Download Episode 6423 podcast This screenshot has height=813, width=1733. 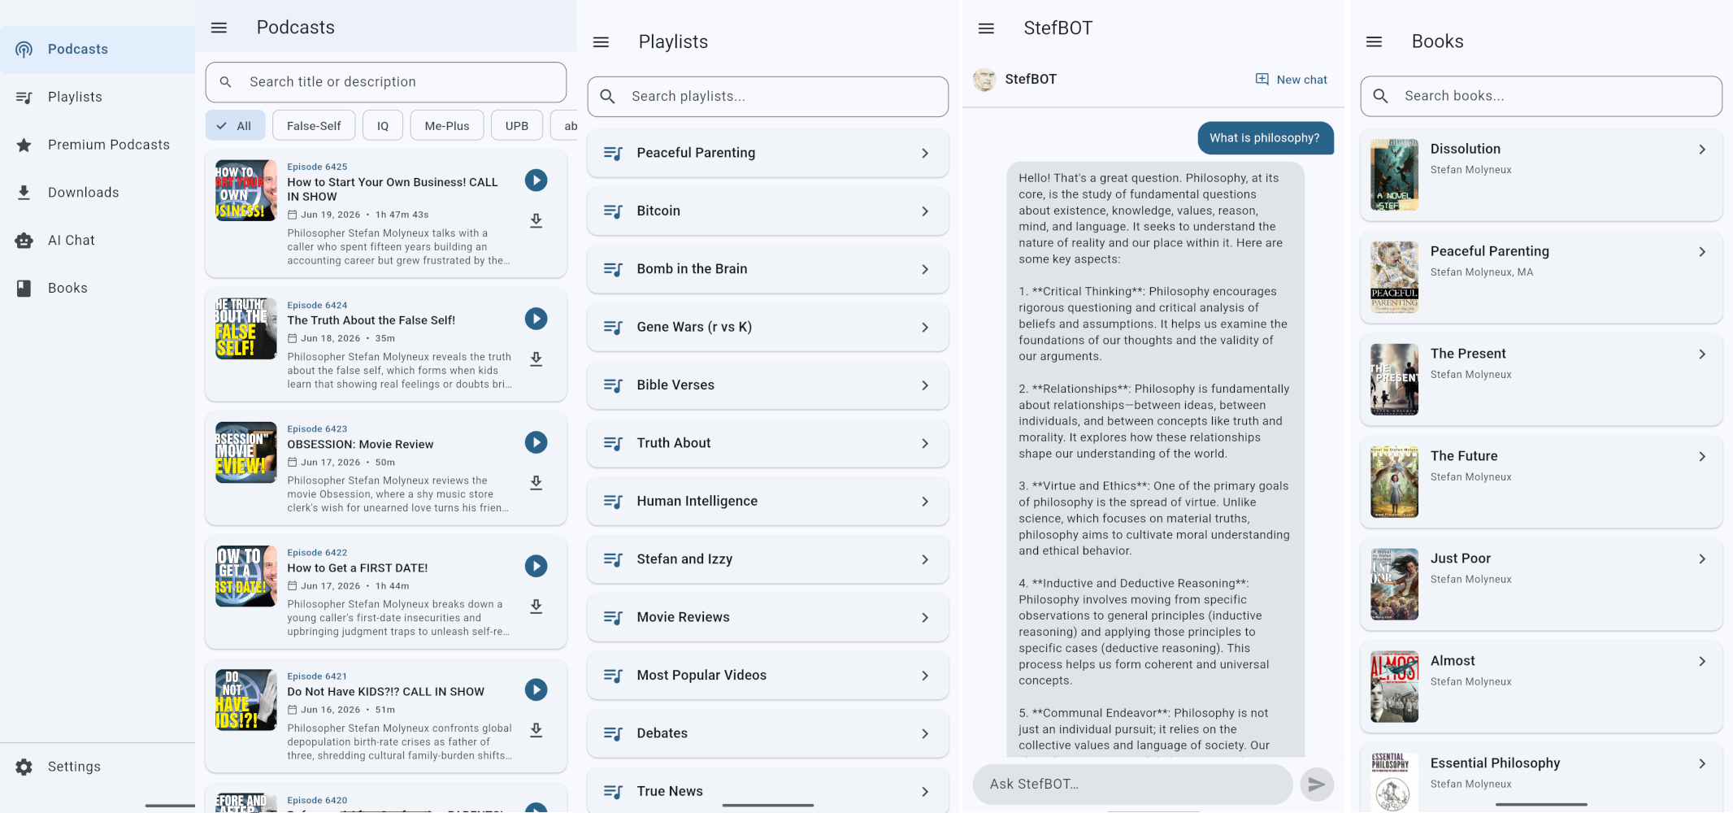pyautogui.click(x=536, y=483)
